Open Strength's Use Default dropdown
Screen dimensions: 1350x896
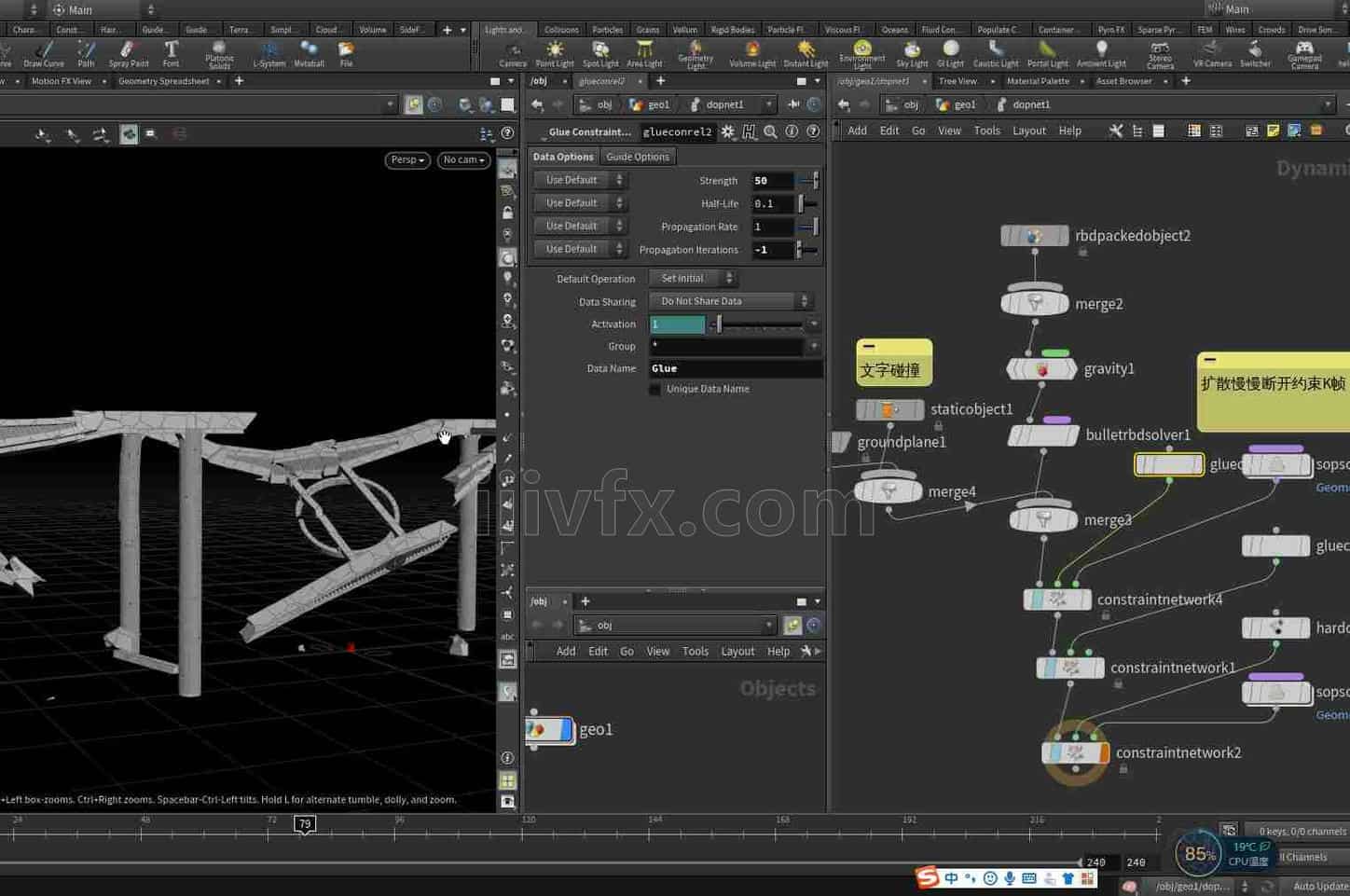coord(579,180)
